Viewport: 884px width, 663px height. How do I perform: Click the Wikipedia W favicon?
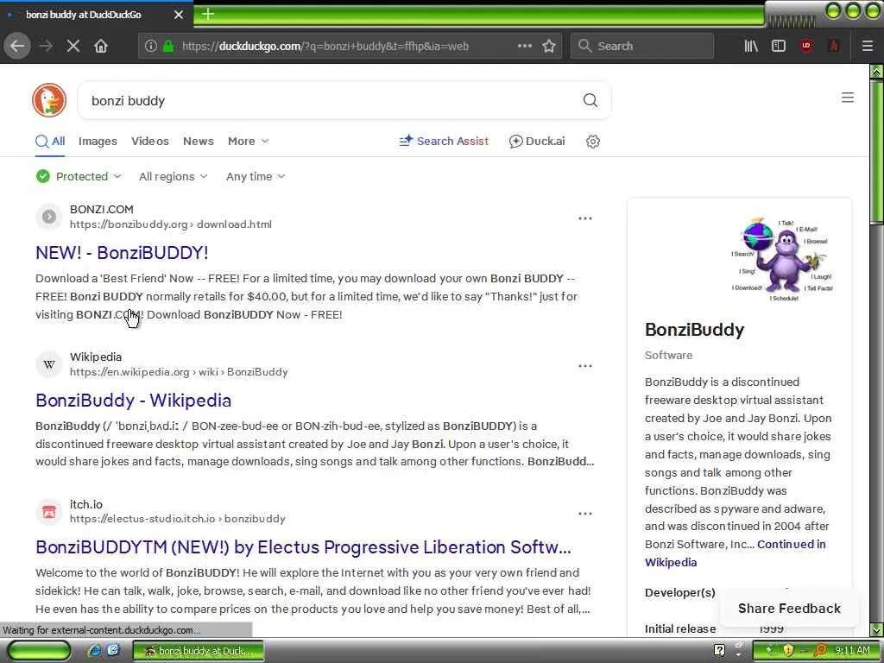tap(49, 364)
